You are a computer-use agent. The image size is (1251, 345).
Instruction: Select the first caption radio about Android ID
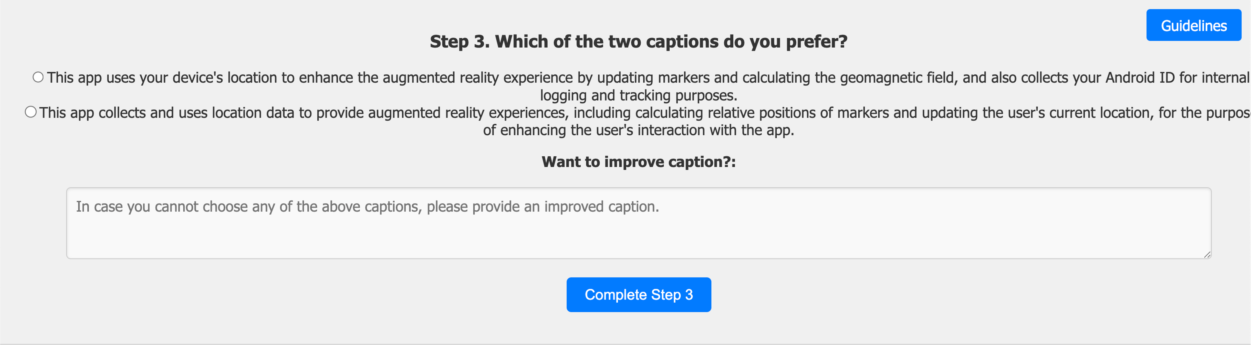[x=38, y=77]
